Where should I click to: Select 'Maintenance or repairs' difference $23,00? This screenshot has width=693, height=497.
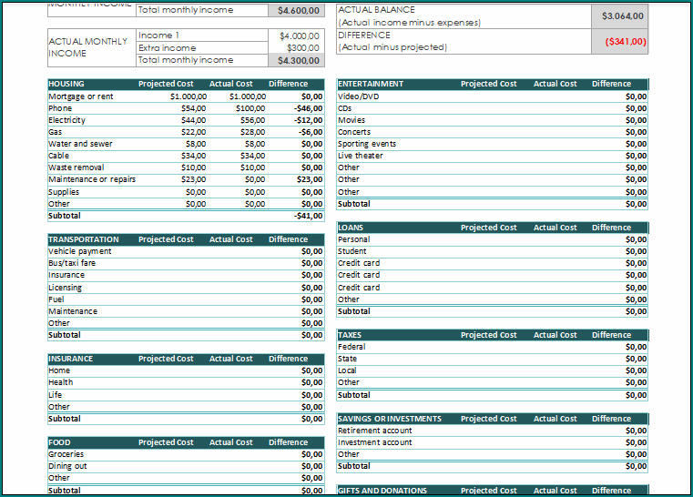(310, 179)
